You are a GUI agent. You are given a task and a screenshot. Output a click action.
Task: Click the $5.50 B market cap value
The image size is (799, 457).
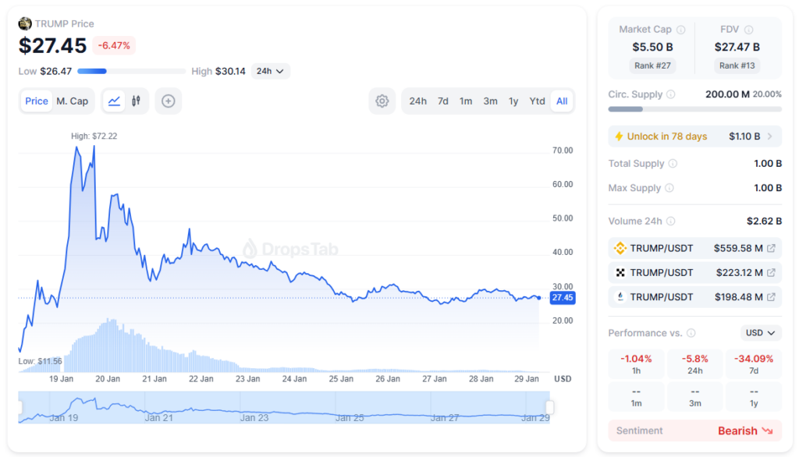click(653, 48)
